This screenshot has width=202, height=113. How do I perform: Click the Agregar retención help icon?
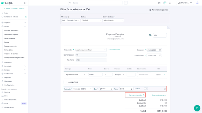[144, 95]
